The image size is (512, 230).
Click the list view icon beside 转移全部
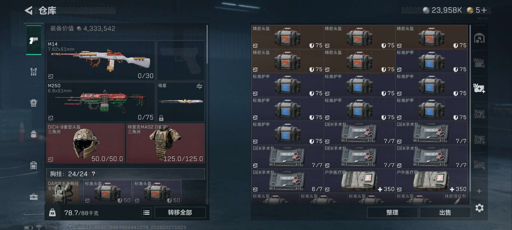[146, 212]
